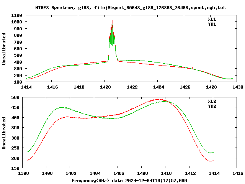Click the bottom plot's Uncalibrated axis label
Image resolution: width=245 pixels, height=184 pixels.
pos(4,133)
